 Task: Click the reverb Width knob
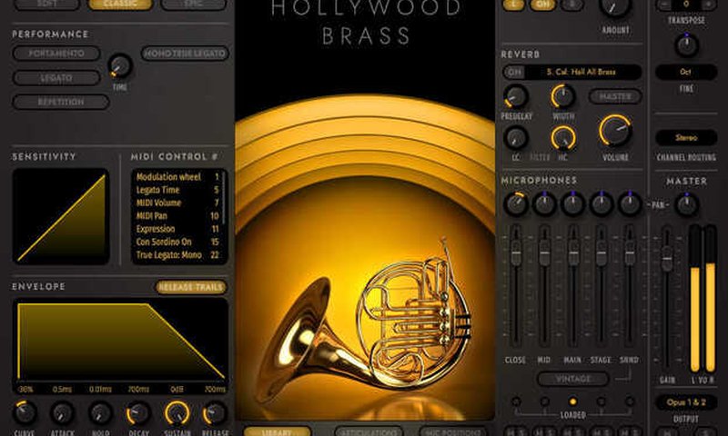pos(563,95)
